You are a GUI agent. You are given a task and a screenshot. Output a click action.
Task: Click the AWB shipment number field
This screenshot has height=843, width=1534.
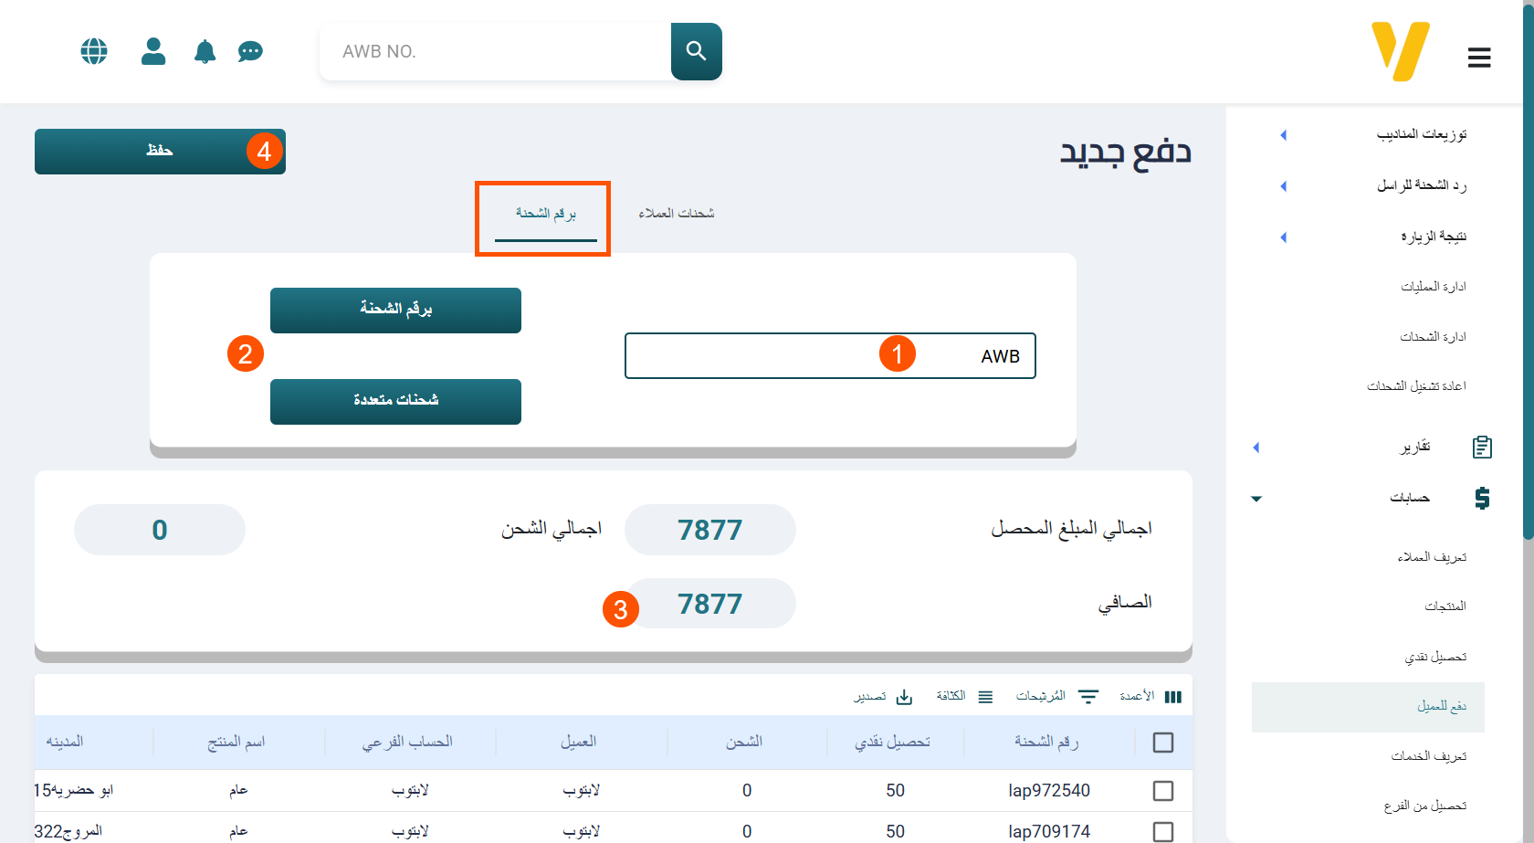pyautogui.click(x=829, y=356)
